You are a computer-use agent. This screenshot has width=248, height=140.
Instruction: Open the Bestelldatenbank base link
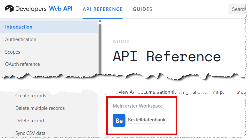click(147, 120)
